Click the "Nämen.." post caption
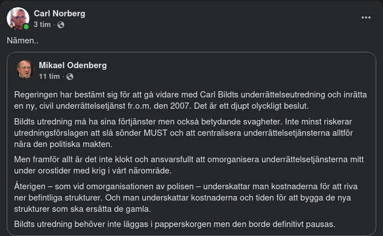 click(23, 41)
